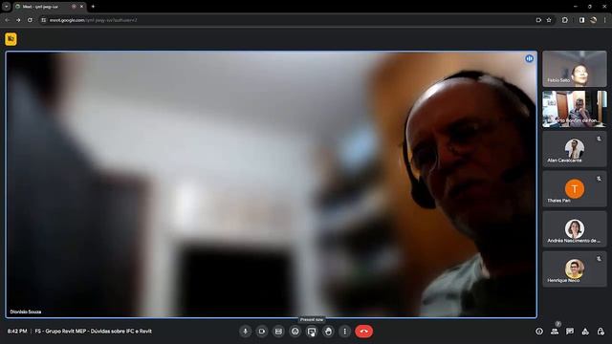The image size is (612, 344).
Task: Raise your hand in the meeting
Action: [328, 332]
